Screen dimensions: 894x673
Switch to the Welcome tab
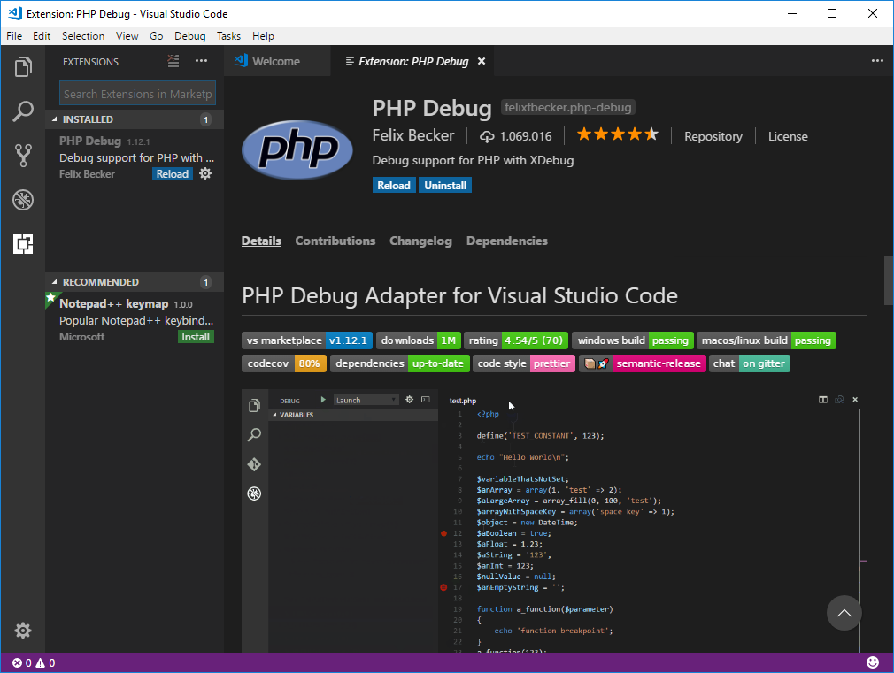point(277,61)
